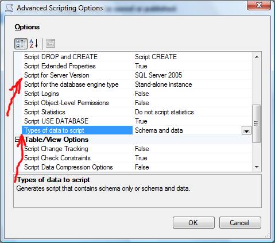Click the scrollbar up arrow
This screenshot has width=275, height=243.
click(257, 57)
